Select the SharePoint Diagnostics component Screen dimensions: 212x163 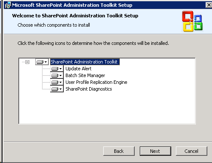(89, 89)
